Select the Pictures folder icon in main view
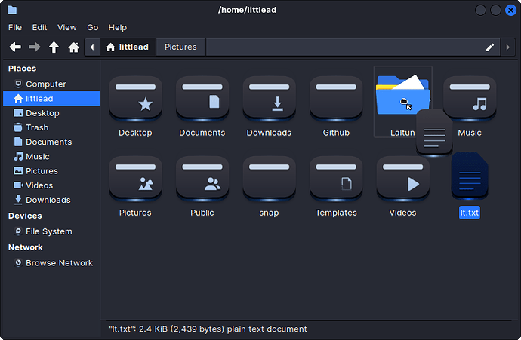 click(136, 179)
